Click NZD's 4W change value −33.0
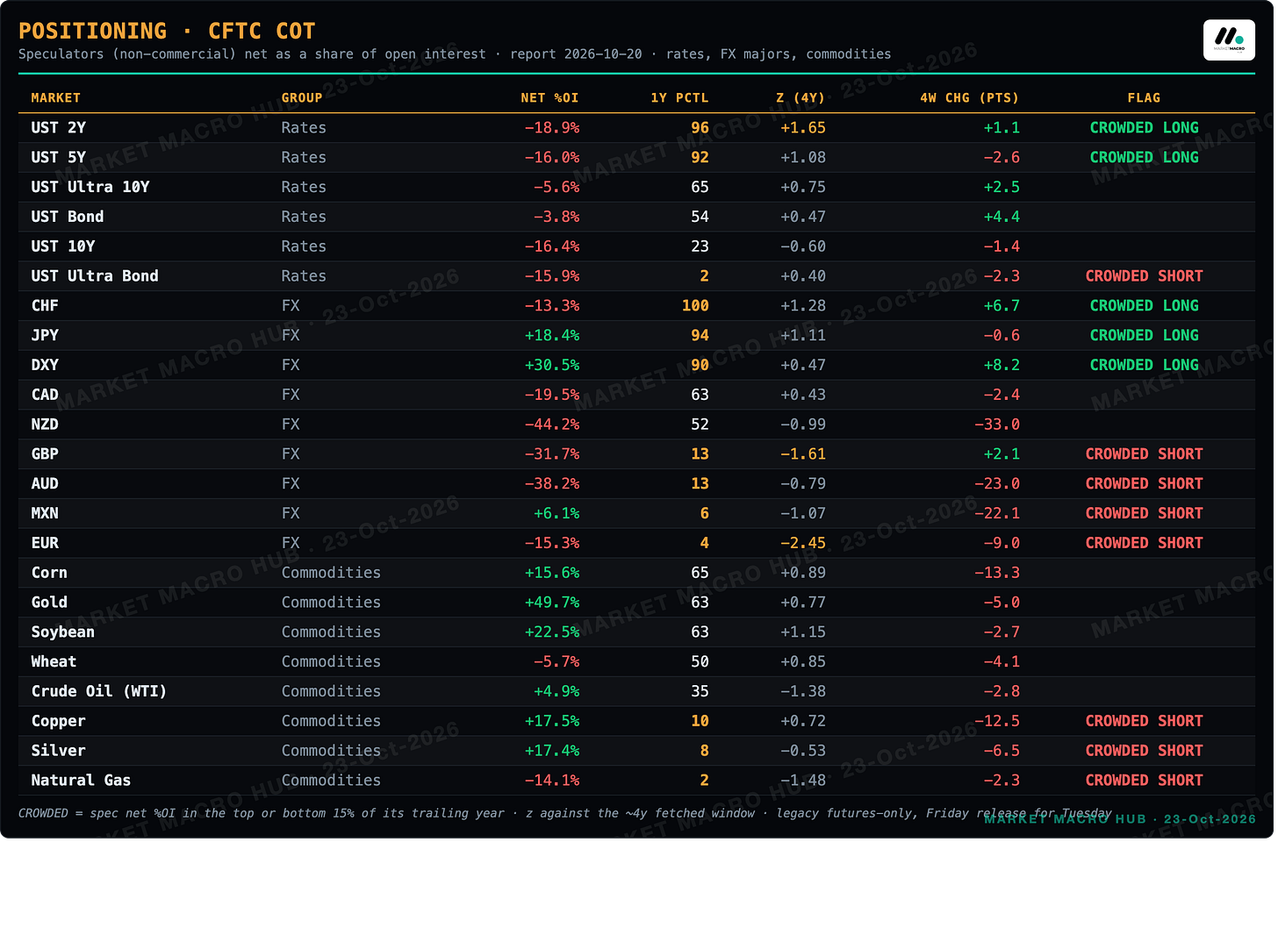This screenshot has width=1278, height=928. 997,425
